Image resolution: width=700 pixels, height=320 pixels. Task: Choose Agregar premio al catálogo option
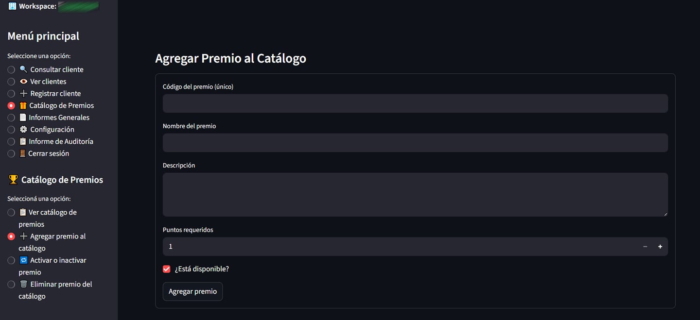11,236
